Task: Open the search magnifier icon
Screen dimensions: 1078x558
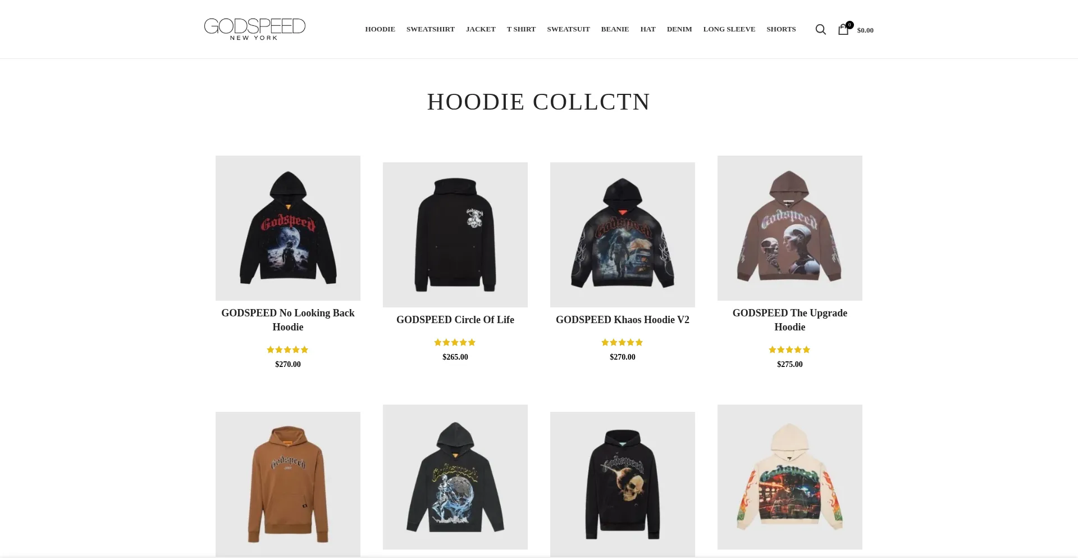Action: 820,29
